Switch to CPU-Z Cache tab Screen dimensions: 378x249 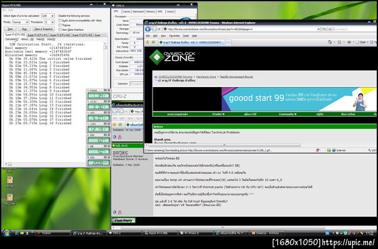[x=127, y=11]
